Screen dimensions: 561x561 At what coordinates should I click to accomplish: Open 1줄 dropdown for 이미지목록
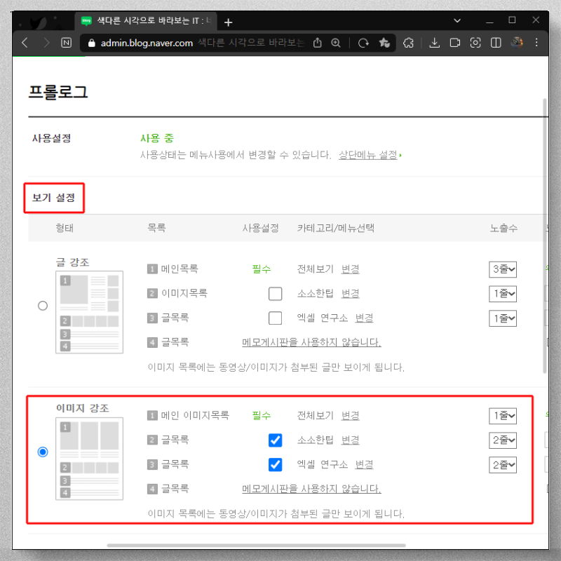pos(503,294)
